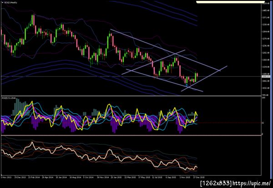Viewport: 273px width, 188px height.
Task: Click the 6 Sep 2015 date label
Action: coord(171,178)
